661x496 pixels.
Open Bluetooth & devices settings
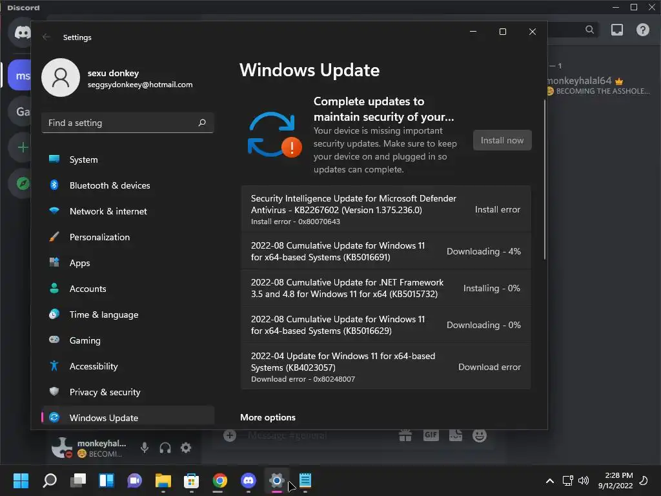coord(128,185)
